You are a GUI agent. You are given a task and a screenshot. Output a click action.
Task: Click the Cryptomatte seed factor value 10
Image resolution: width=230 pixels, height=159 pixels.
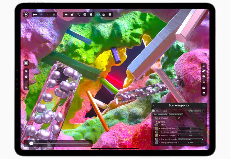(x=190, y=132)
